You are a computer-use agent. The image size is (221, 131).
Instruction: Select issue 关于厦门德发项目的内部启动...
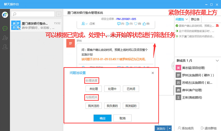pos(196,36)
